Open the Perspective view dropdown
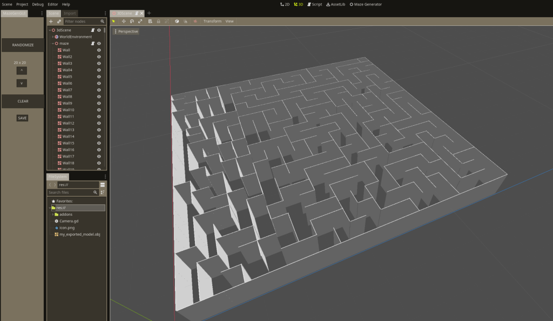The image size is (553, 321). tap(127, 31)
